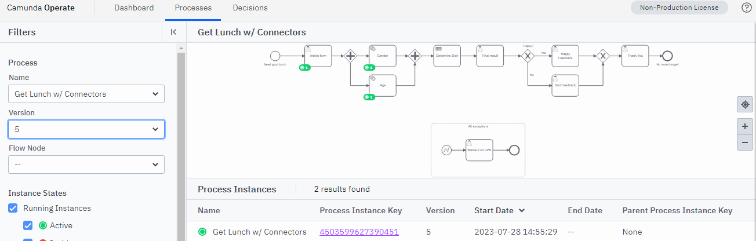Image resolution: width=756 pixels, height=241 pixels.
Task: Go to the Decisions tab
Action: point(250,8)
